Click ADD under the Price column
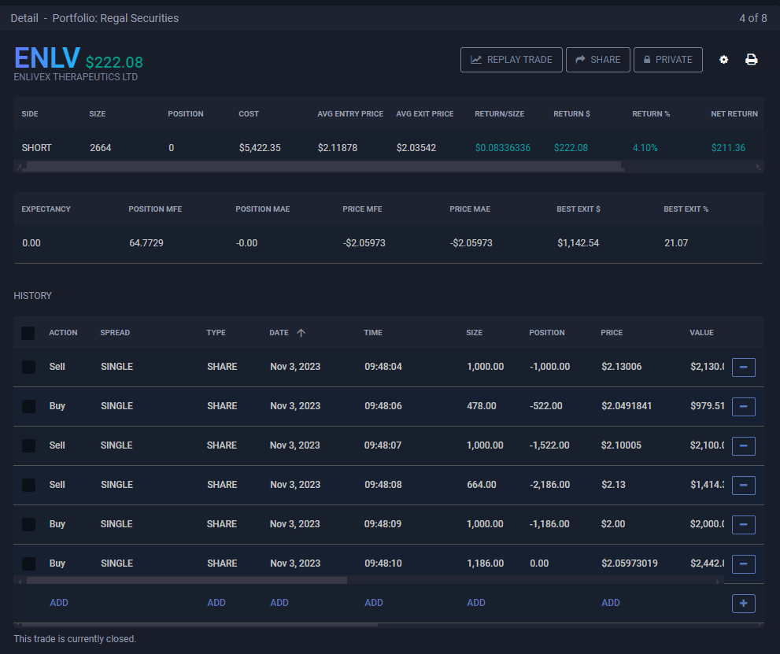780x654 pixels. coord(611,603)
